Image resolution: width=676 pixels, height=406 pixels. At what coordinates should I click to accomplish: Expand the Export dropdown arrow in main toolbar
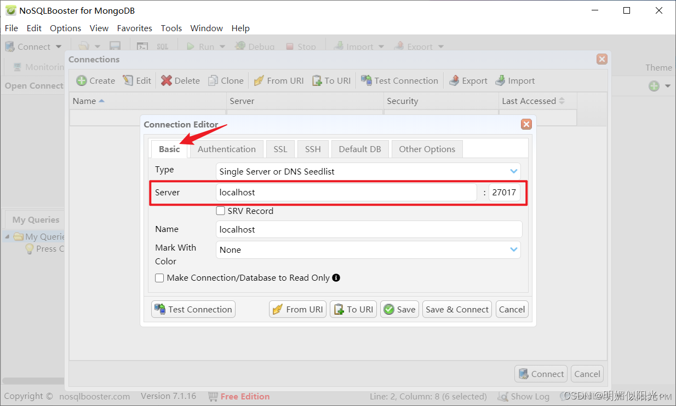[x=441, y=47]
